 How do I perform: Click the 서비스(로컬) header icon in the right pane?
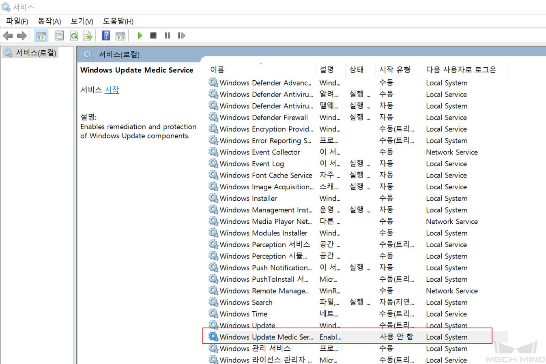(88, 55)
